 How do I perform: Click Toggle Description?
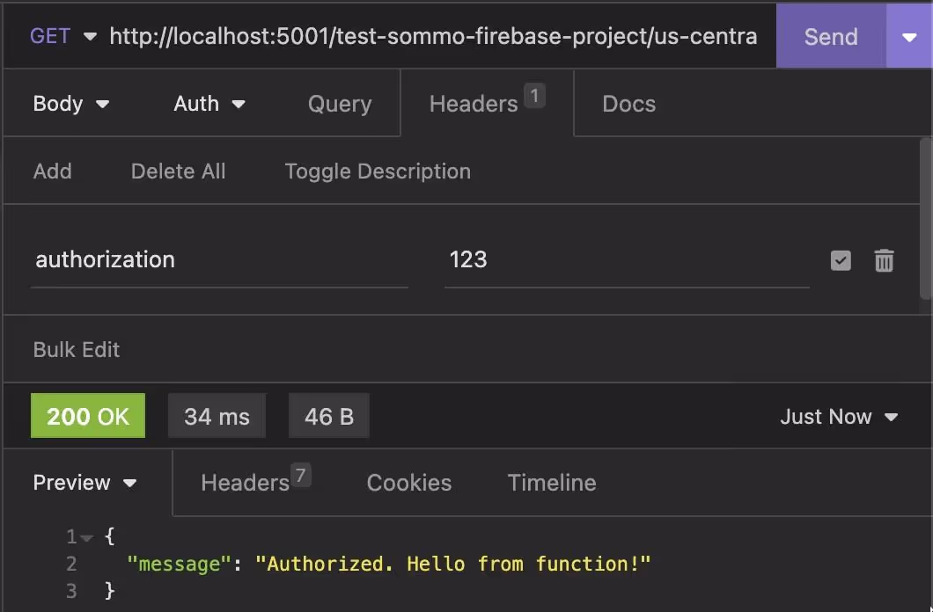tap(378, 171)
